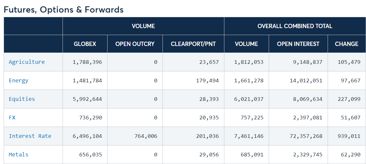Click the GLOBEX column header
This screenshot has width=366, height=164.
click(85, 44)
